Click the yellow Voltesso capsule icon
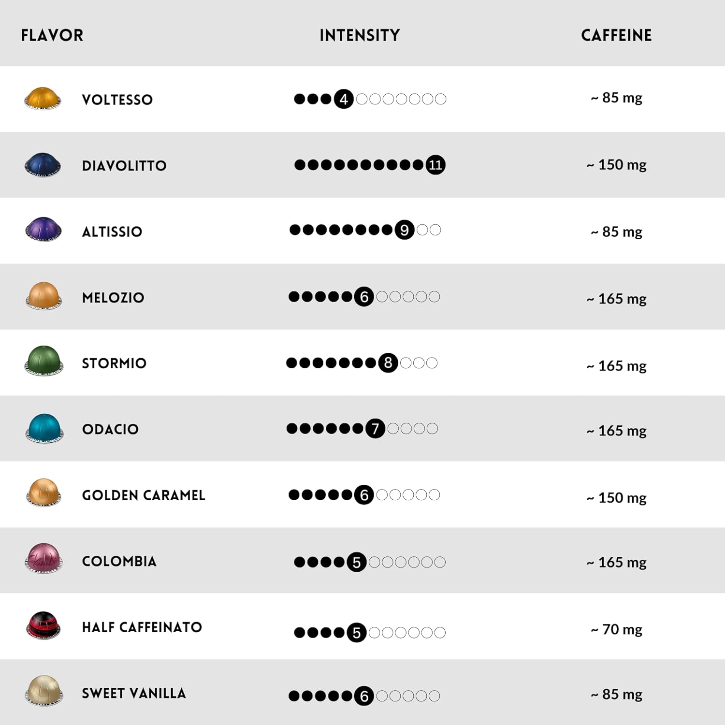The image size is (725, 725). [x=43, y=99]
